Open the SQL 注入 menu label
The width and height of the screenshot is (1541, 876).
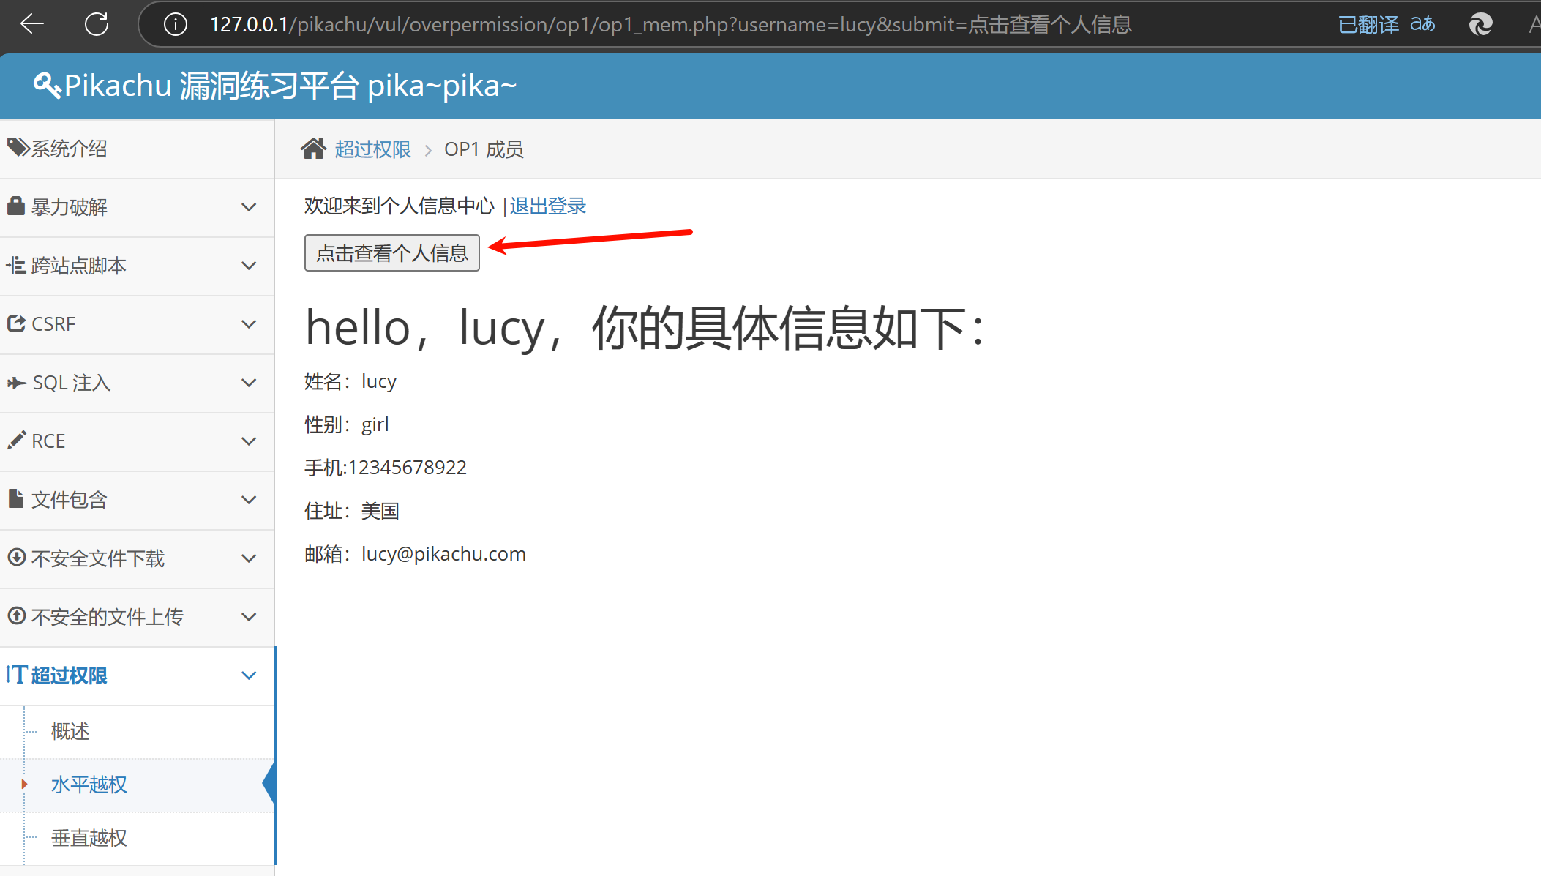point(72,383)
